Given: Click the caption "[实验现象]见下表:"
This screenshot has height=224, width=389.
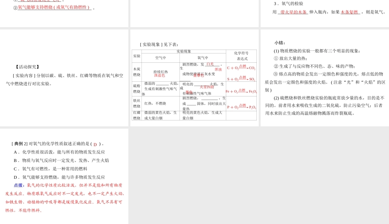Looking at the screenshot, I should pyautogui.click(x=159, y=45).
